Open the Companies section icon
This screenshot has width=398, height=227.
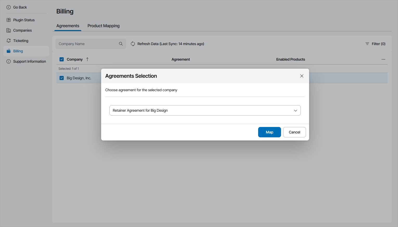9,30
